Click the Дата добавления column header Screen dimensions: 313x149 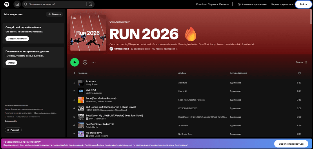click(x=238, y=73)
